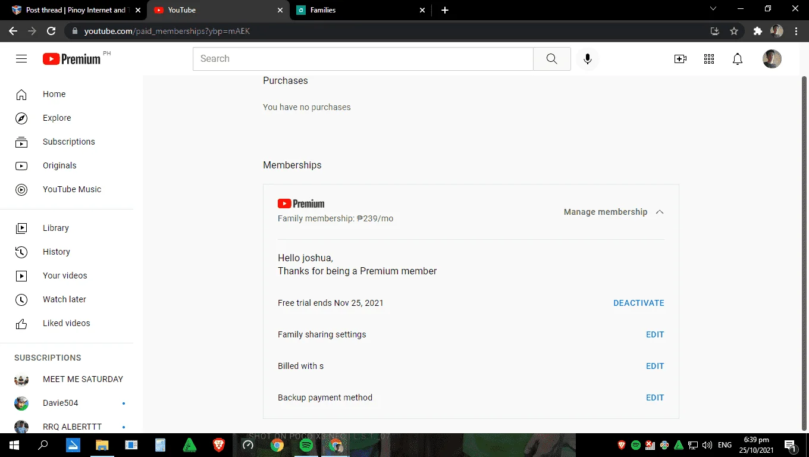Screen dimensions: 809x457
Task: Add a new browser tab
Action: coord(445,10)
